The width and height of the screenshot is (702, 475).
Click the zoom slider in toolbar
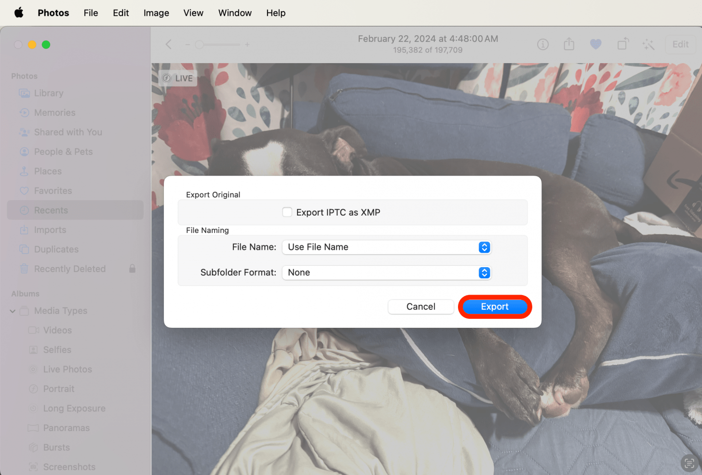[x=217, y=44]
